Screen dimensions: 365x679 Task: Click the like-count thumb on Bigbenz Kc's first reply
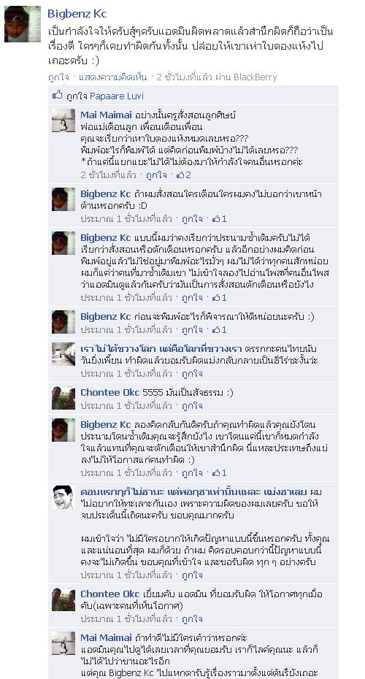216,219
